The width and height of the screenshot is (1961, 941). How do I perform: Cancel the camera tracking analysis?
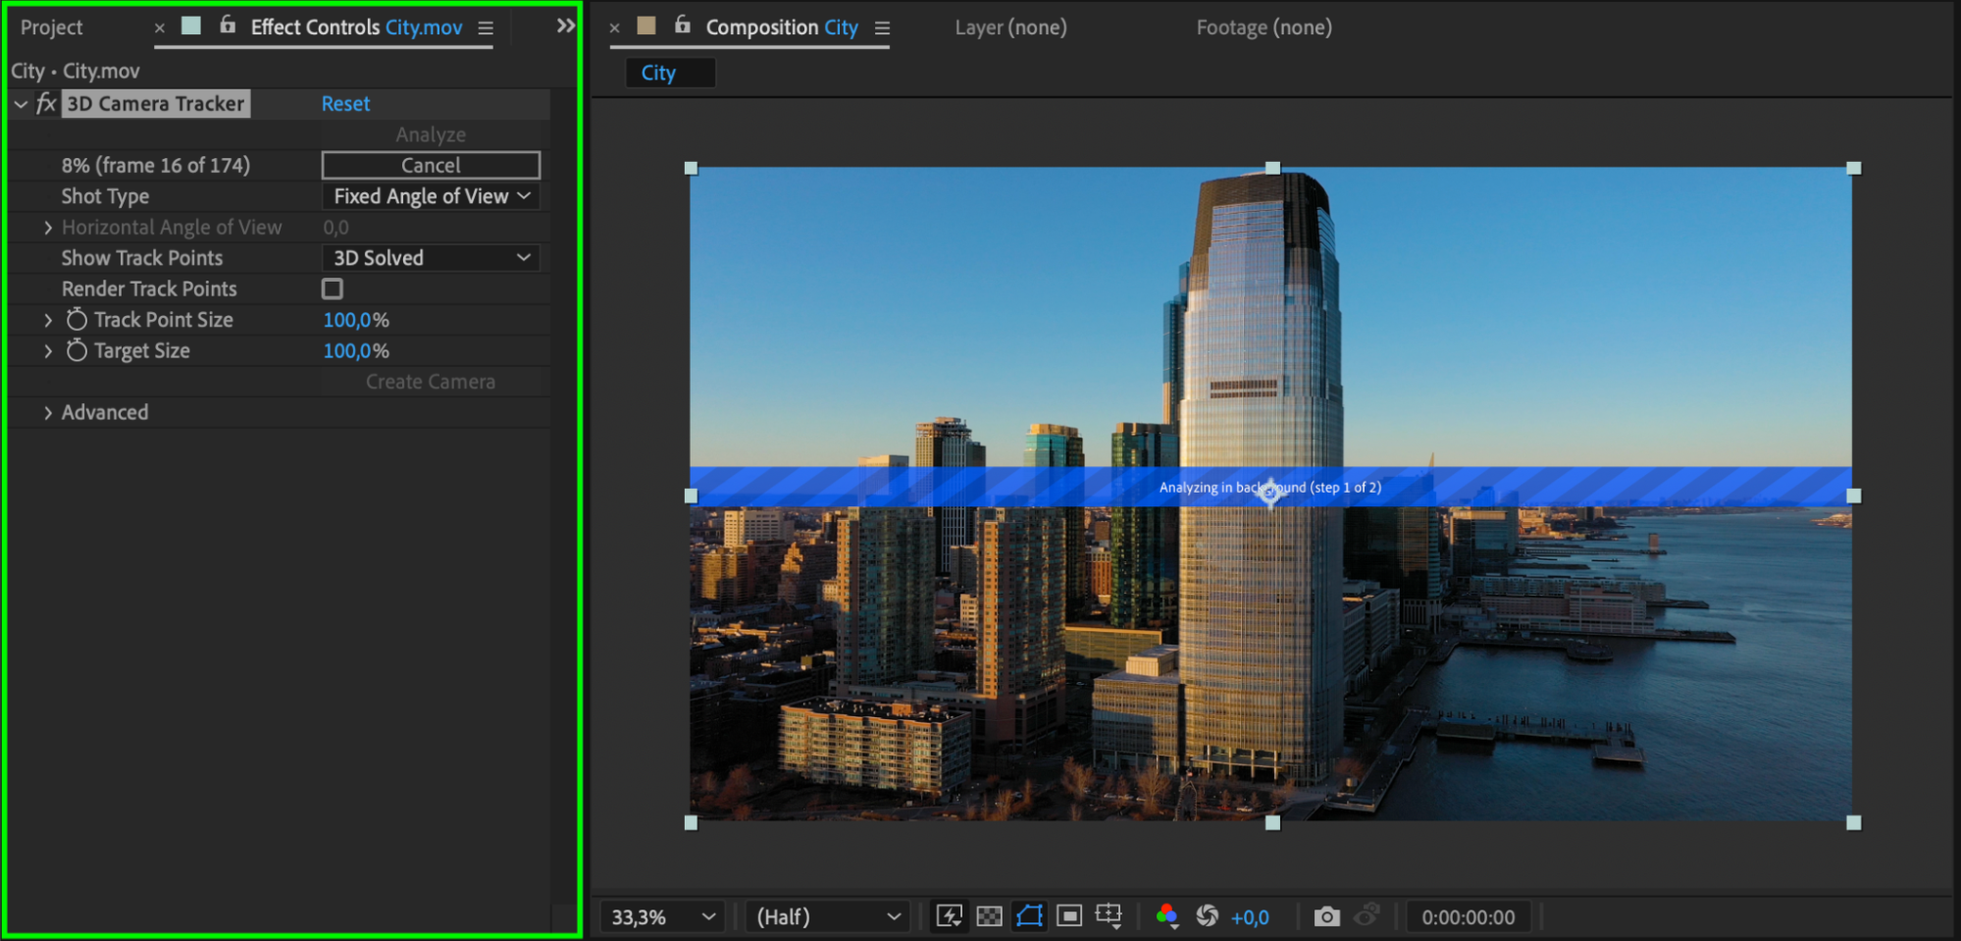[x=431, y=165]
